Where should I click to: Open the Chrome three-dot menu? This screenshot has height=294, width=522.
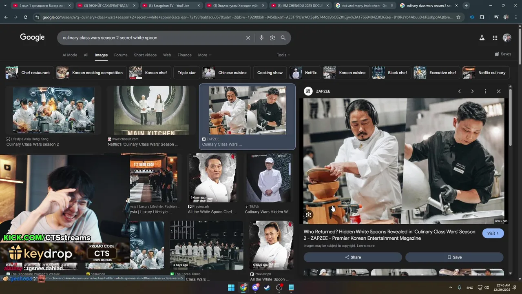516,17
